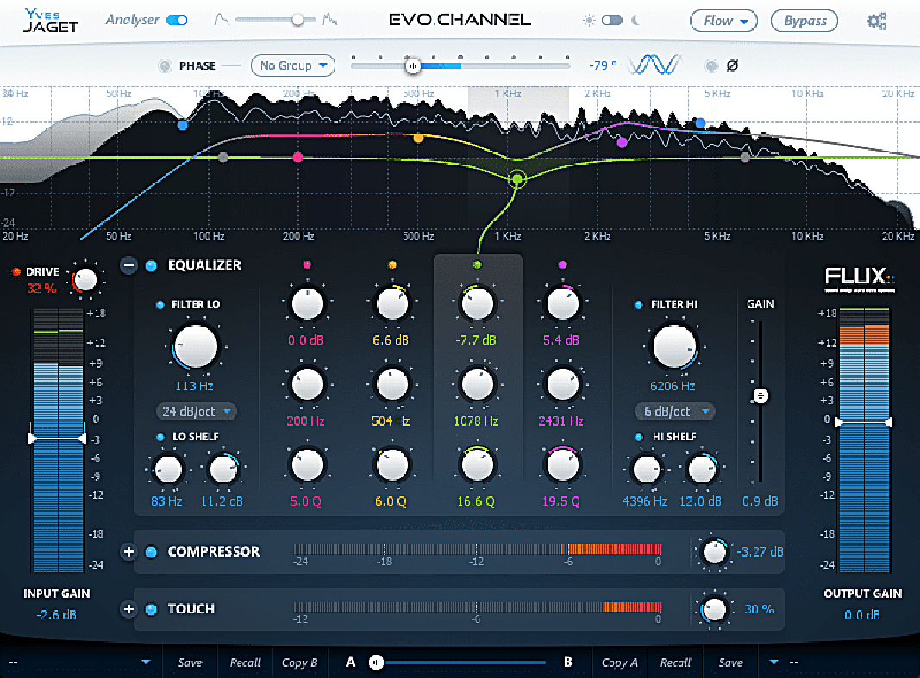Click the A/B morph slider handle

[x=376, y=662]
